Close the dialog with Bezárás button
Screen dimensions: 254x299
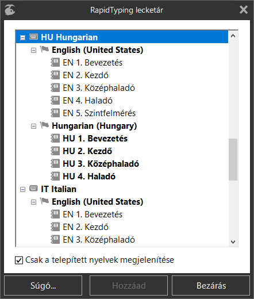(211, 286)
